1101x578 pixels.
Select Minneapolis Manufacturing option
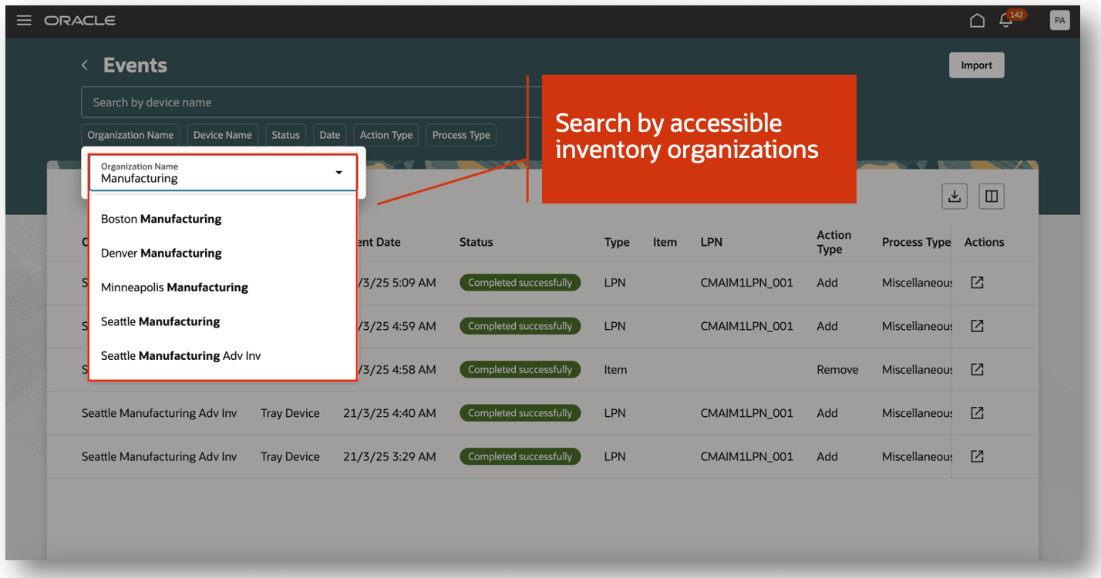[223, 287]
